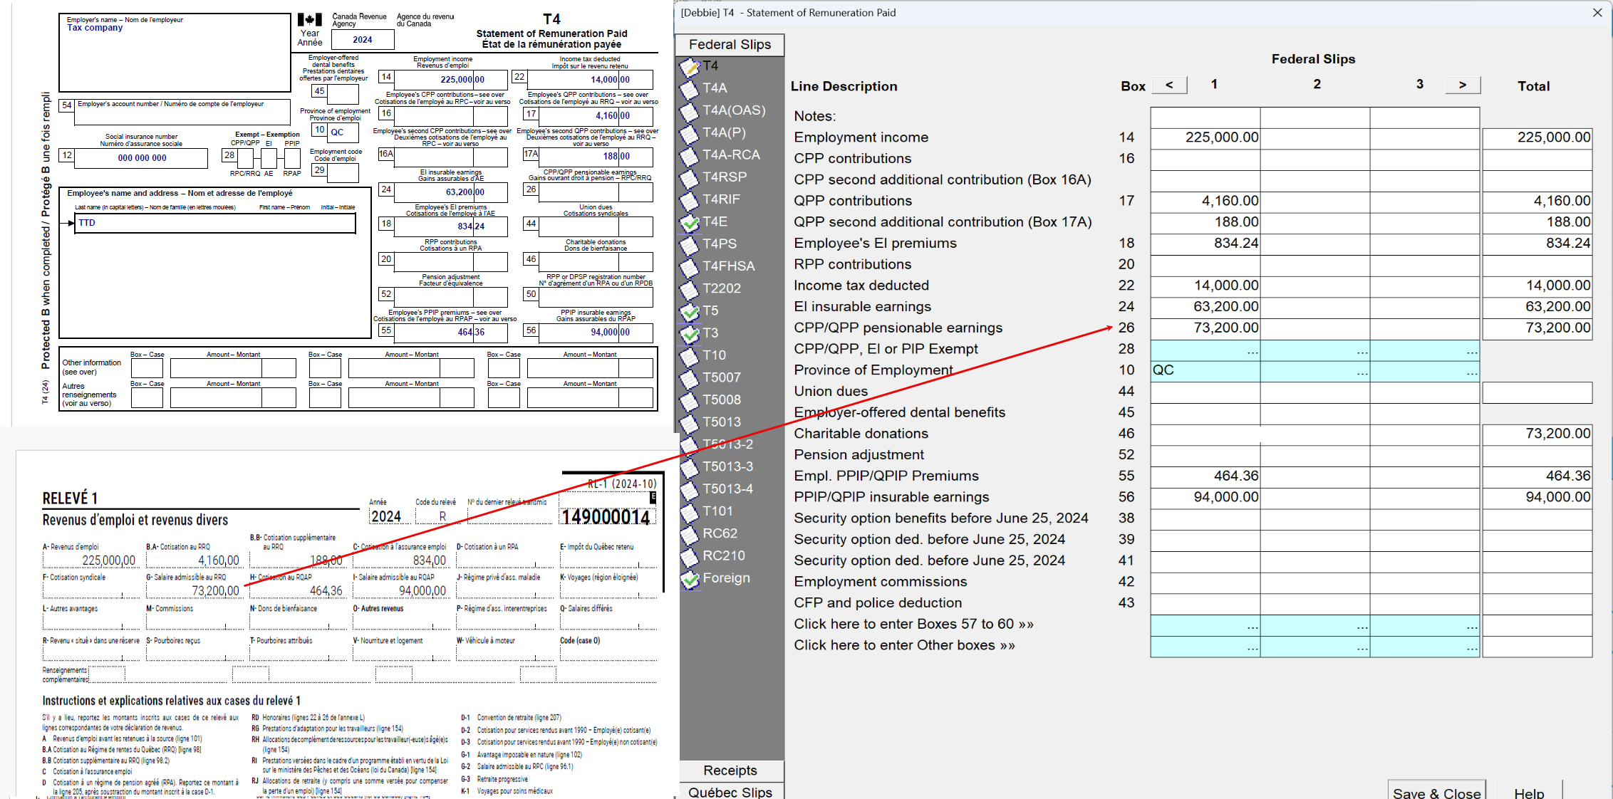The height and width of the screenshot is (799, 1613).
Task: Click the Help button
Action: click(x=1529, y=791)
